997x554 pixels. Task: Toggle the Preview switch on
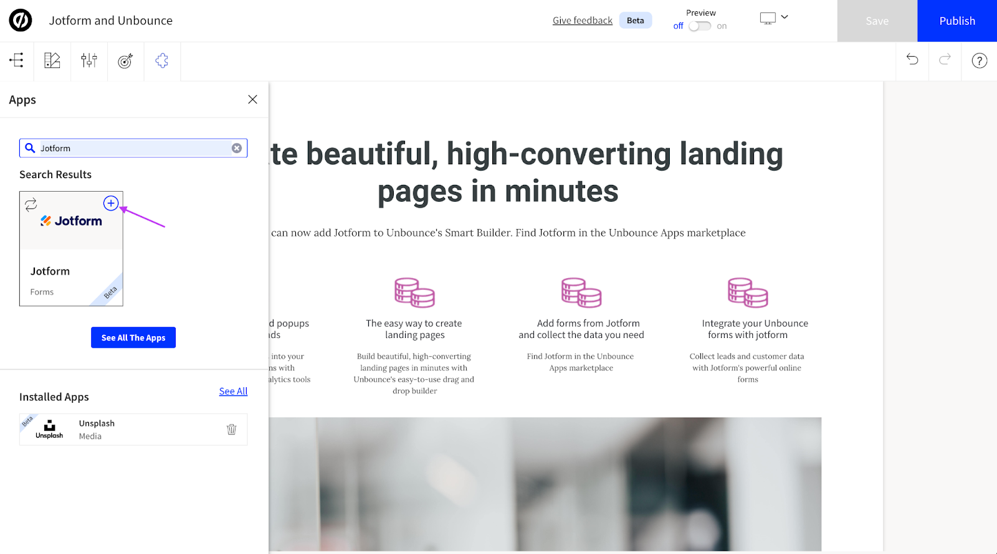pos(700,26)
